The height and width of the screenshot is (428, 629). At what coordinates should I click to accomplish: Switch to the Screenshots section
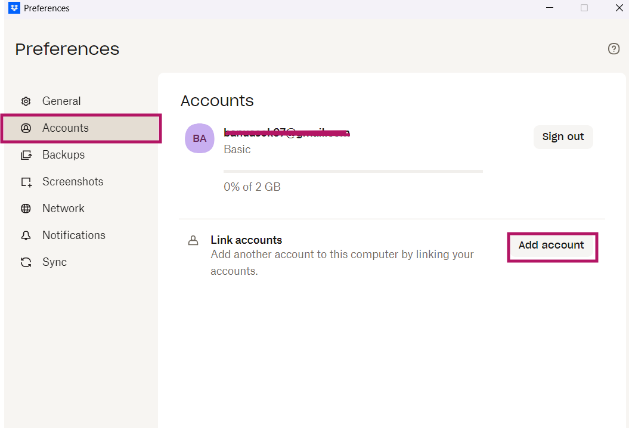point(72,181)
